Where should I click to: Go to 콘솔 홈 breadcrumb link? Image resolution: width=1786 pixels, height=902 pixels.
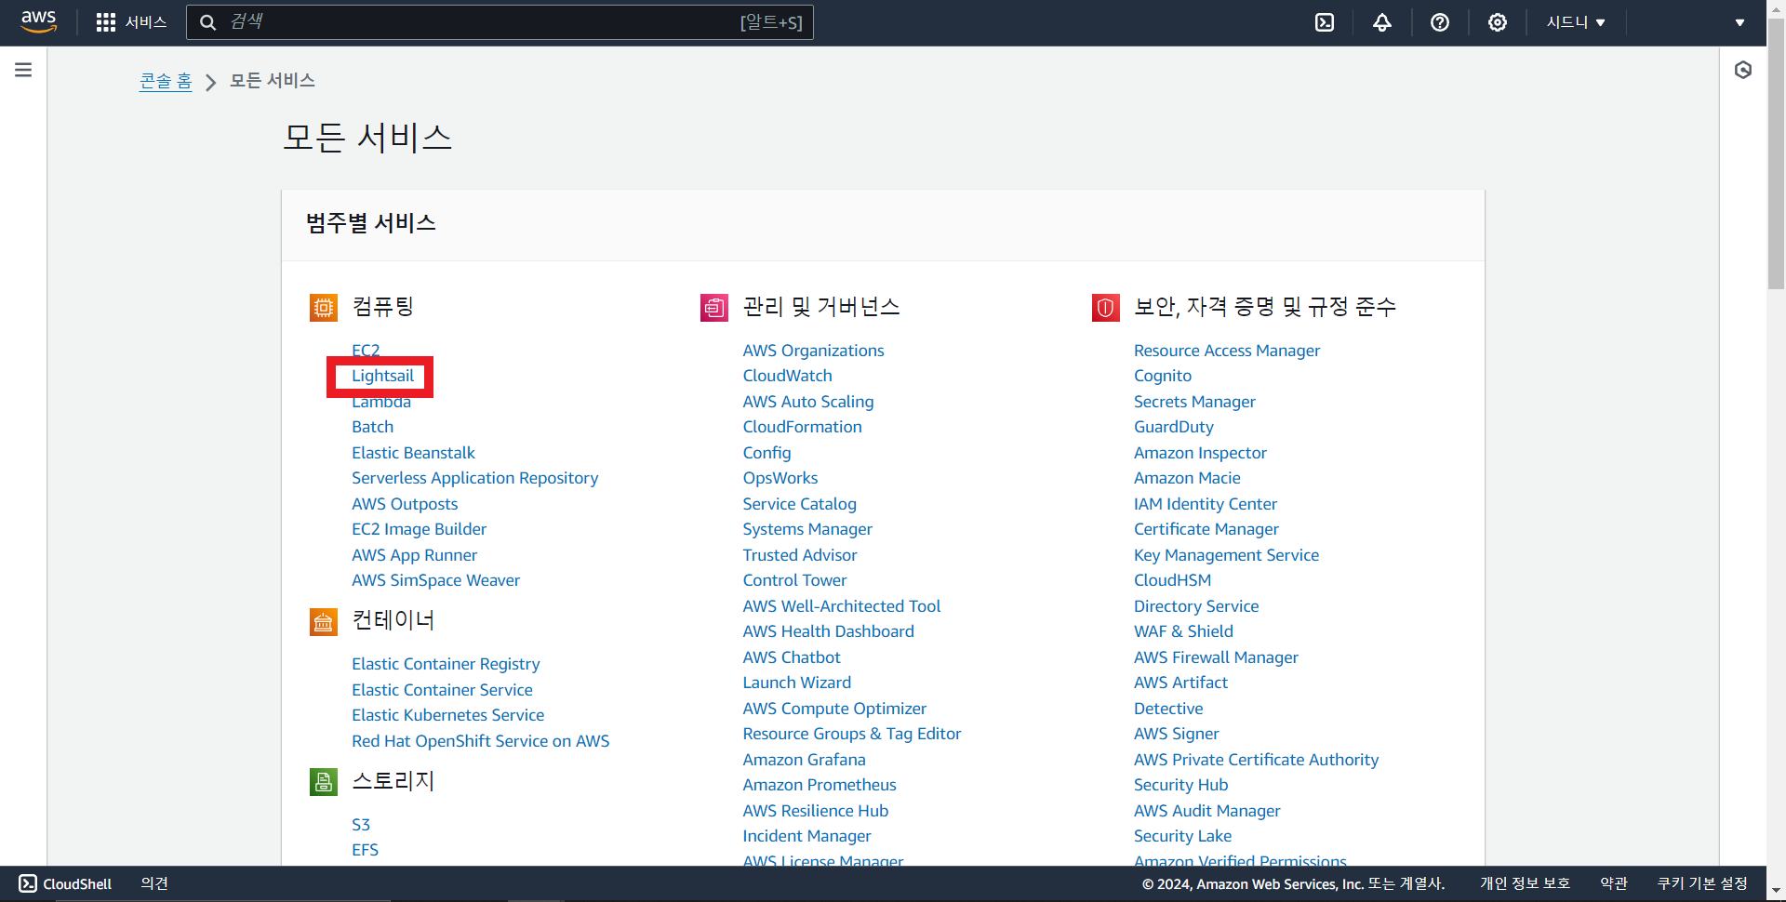point(166,81)
